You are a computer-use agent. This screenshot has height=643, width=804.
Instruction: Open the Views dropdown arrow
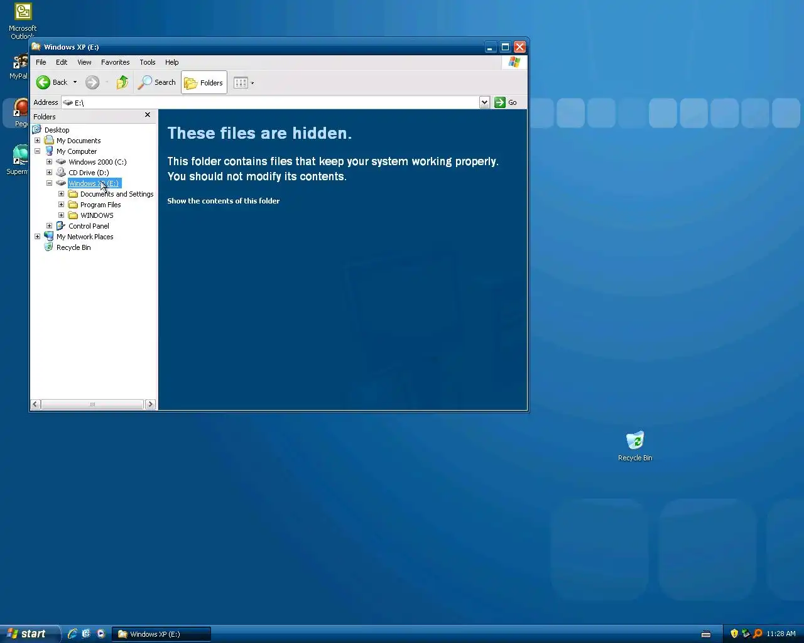point(253,83)
